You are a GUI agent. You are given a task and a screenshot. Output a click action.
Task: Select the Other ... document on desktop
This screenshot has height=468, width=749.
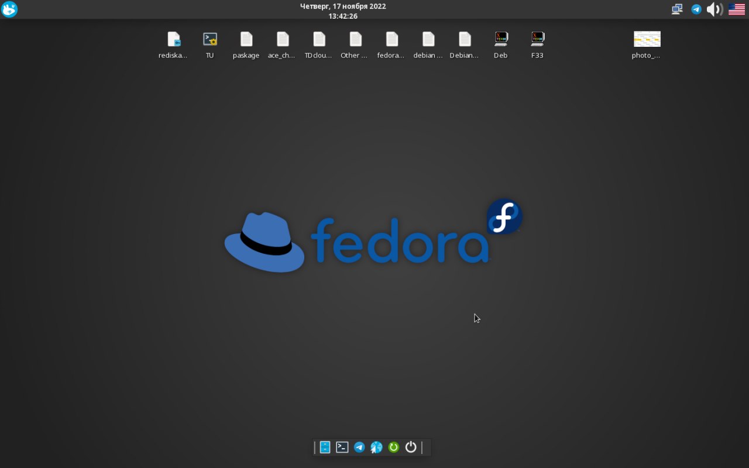pyautogui.click(x=355, y=46)
